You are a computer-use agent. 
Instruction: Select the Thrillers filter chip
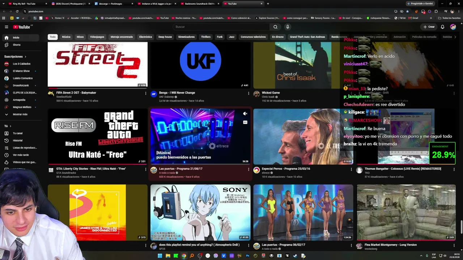206,37
